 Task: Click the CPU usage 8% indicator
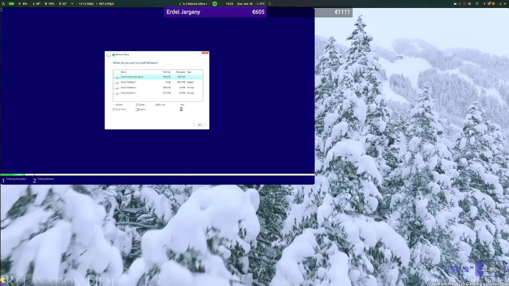click(x=23, y=4)
